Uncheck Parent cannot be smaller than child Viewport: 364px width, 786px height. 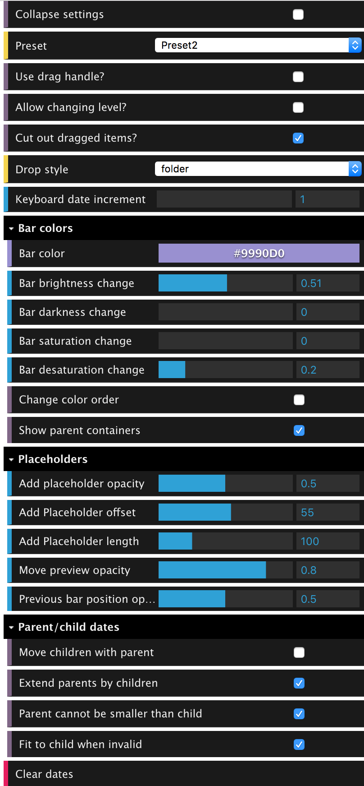coord(299,714)
